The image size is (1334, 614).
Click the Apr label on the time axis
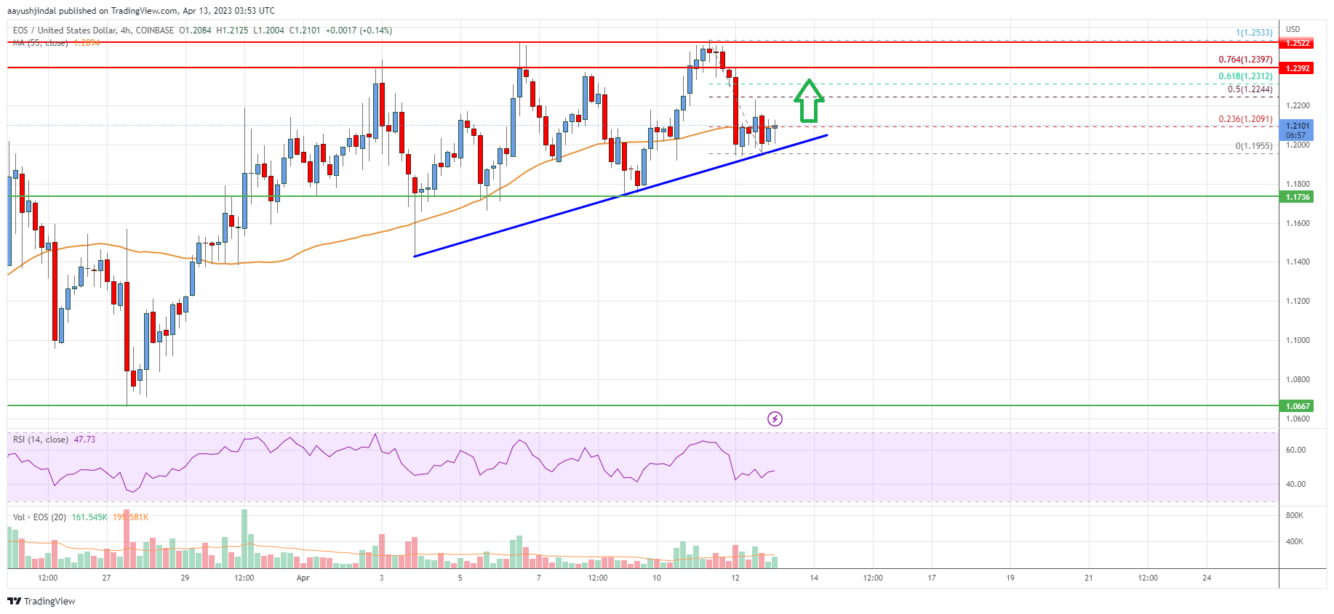click(303, 578)
